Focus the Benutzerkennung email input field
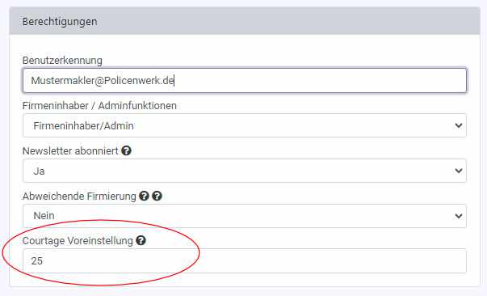Image resolution: width=487 pixels, height=296 pixels. click(245, 81)
